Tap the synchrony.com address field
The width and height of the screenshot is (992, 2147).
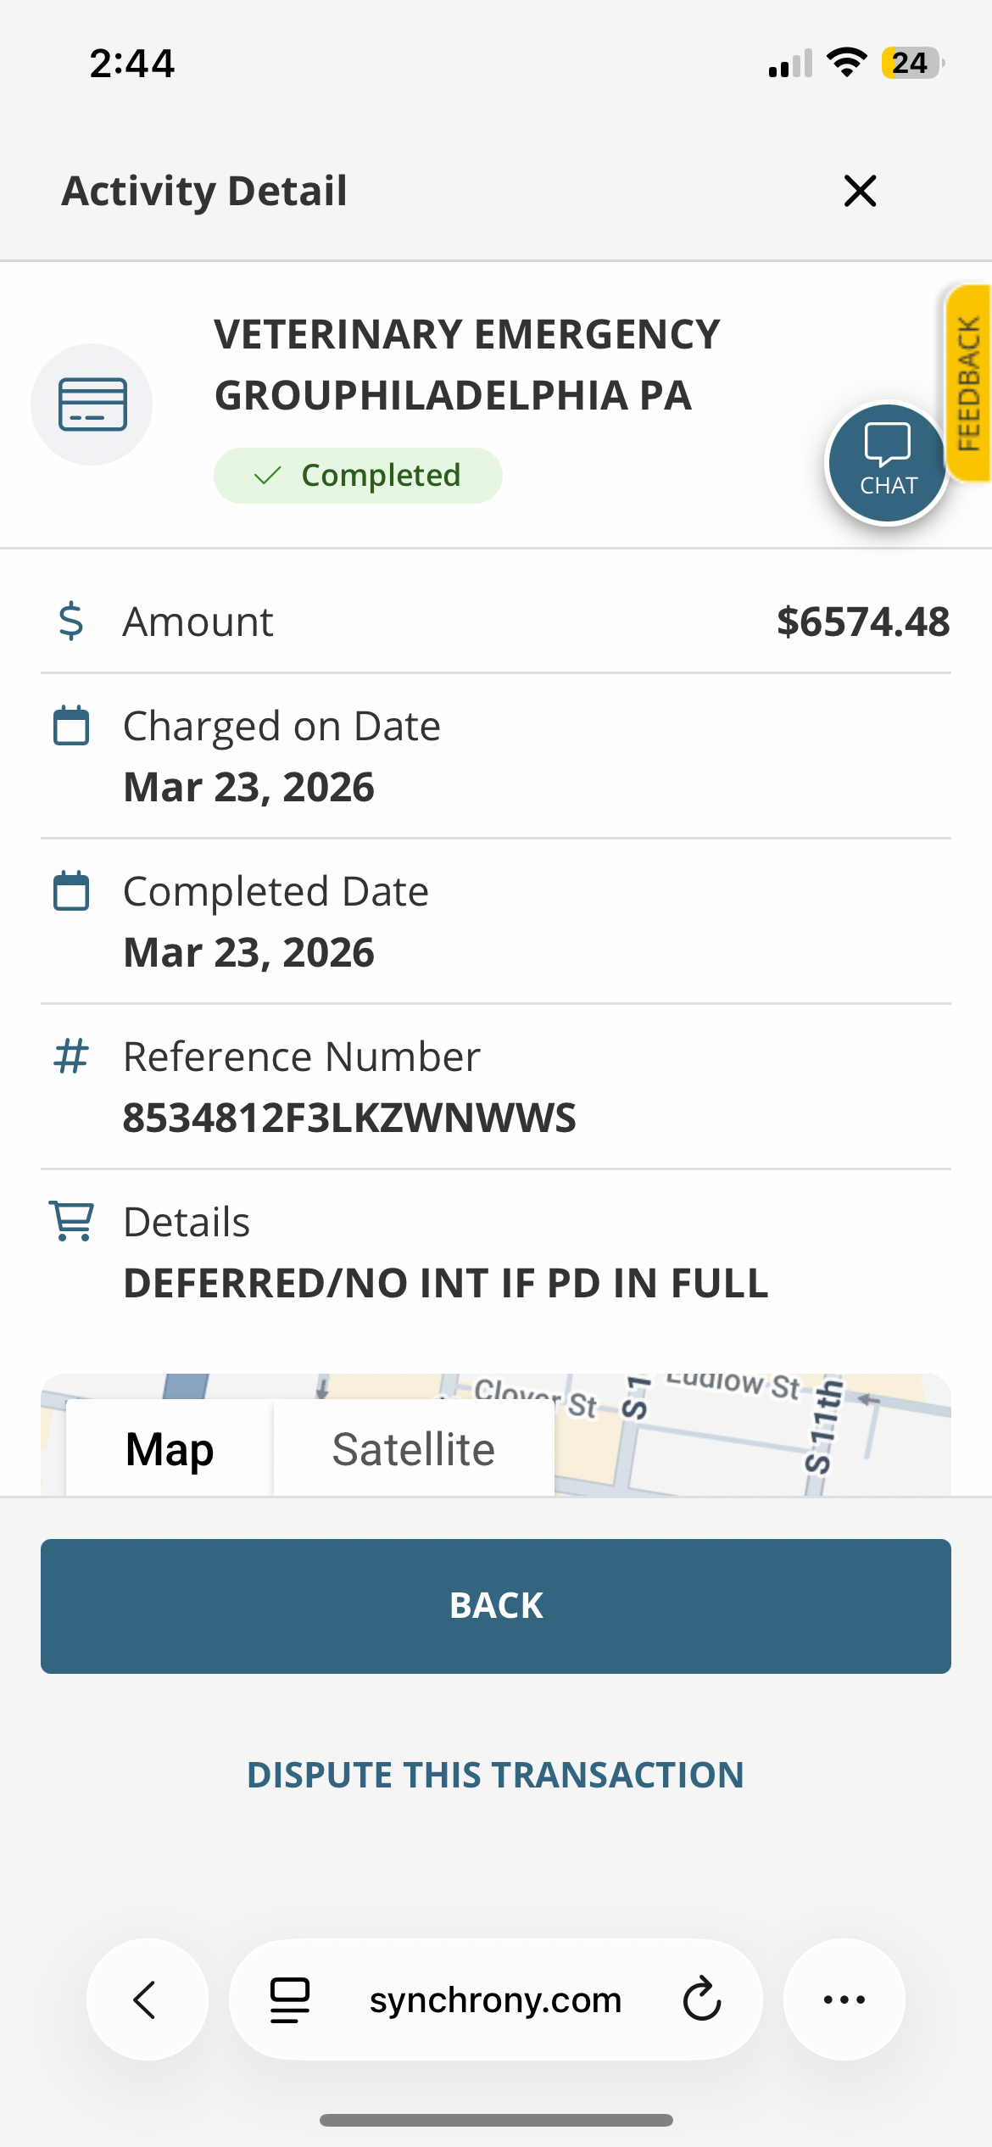coord(495,1999)
